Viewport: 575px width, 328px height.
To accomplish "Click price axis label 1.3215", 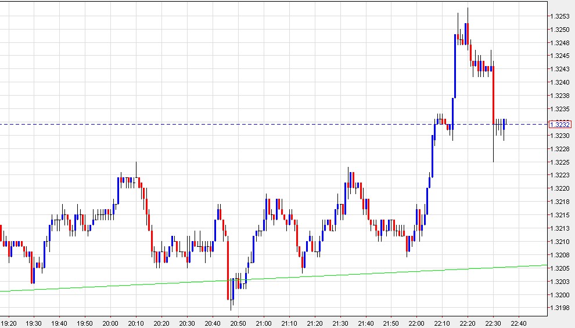I will point(560,215).
